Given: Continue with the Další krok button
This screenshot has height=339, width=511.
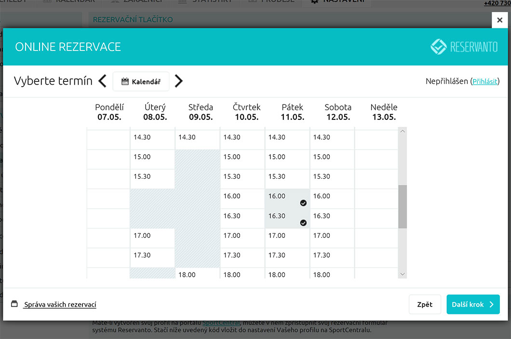Looking at the screenshot, I should (472, 304).
